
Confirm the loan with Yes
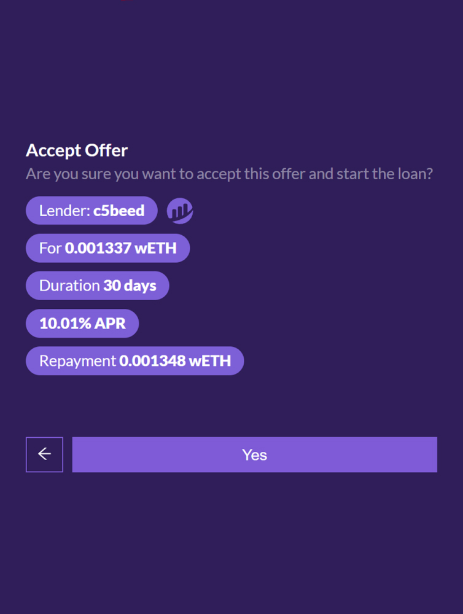point(254,454)
